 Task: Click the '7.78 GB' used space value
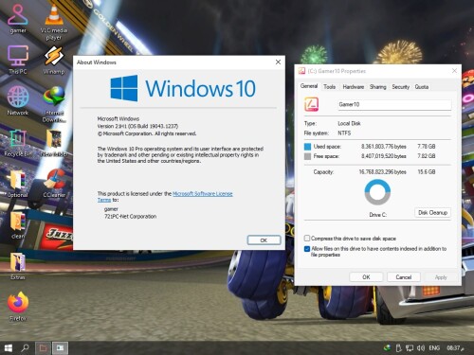pos(427,147)
